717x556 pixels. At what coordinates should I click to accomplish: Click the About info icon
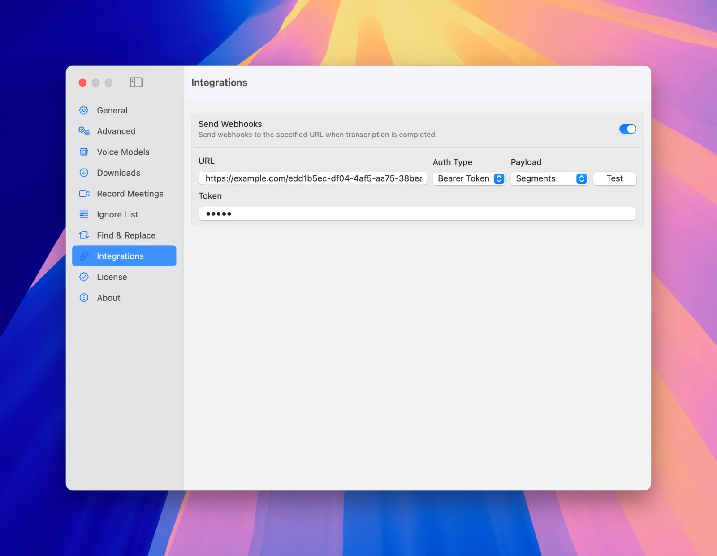tap(84, 298)
